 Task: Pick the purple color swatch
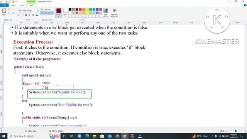(101, 10)
